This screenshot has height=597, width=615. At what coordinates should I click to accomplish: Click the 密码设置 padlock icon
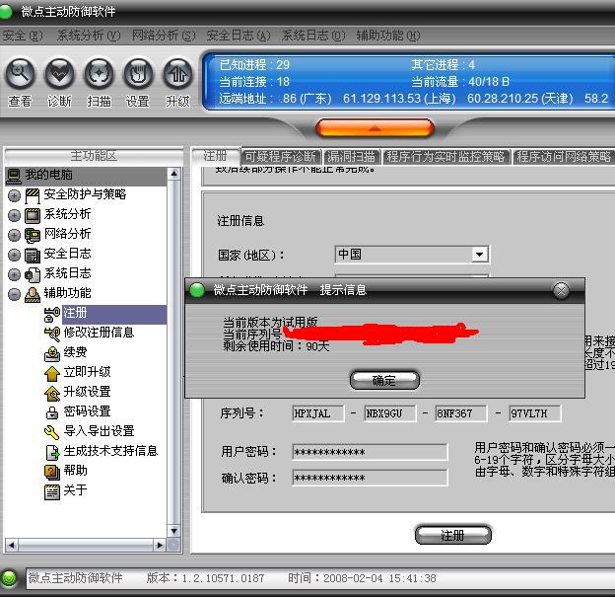point(52,412)
